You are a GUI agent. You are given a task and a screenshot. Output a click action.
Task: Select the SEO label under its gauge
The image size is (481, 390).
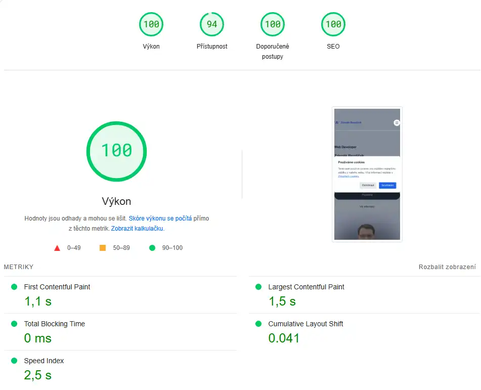(x=333, y=46)
